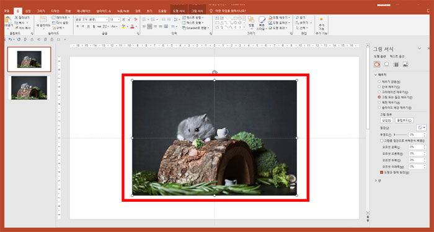Open the Design ribbon tab
Screen dimensions: 434x232
point(55,11)
